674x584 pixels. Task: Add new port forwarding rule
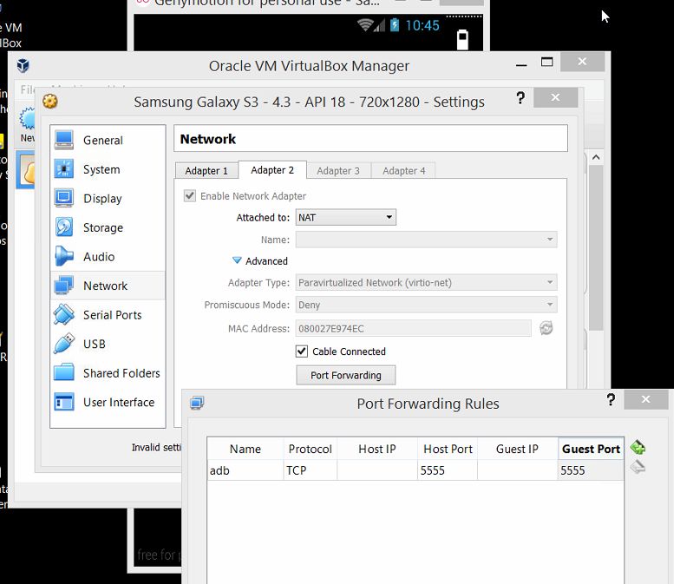(x=638, y=447)
